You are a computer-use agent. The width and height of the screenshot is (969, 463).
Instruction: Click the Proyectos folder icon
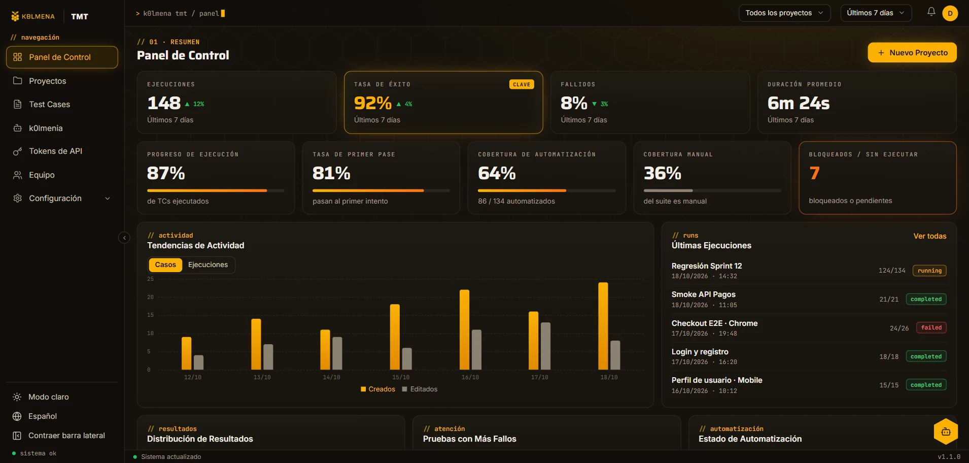point(18,81)
